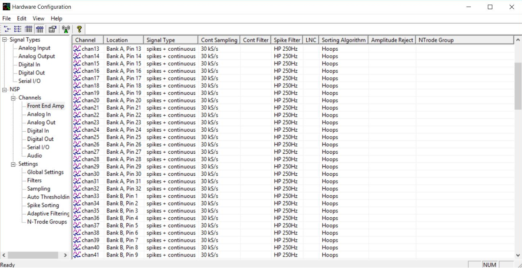The image size is (522, 268).
Task: Sort channels via the Channel column header
Action: pyautogui.click(x=87, y=39)
